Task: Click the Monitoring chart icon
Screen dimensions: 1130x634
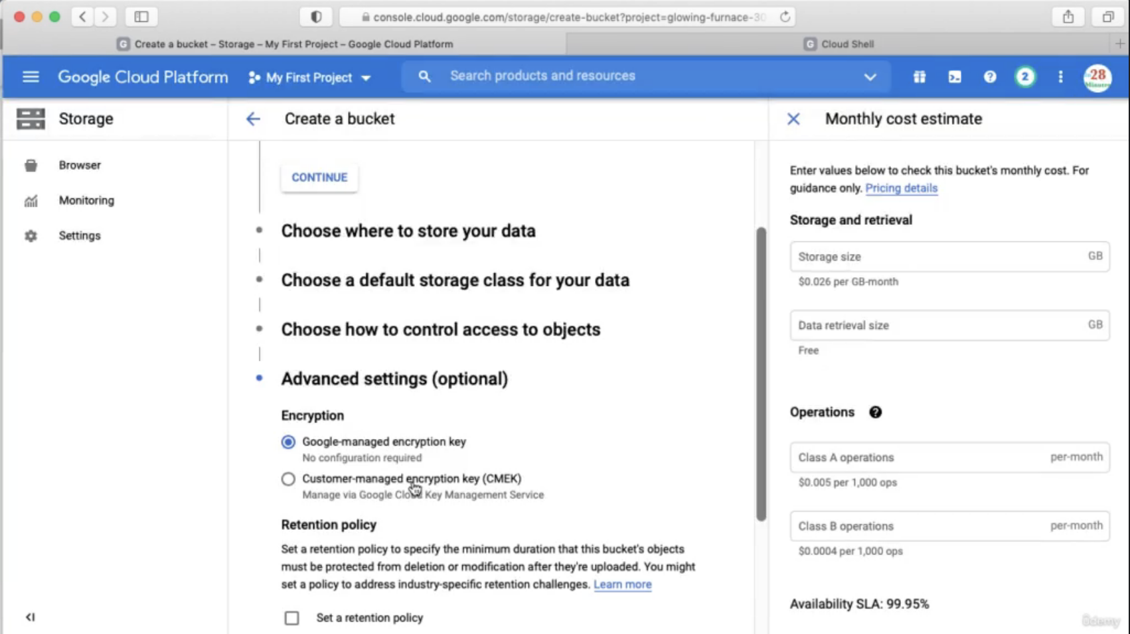Action: [x=31, y=201]
